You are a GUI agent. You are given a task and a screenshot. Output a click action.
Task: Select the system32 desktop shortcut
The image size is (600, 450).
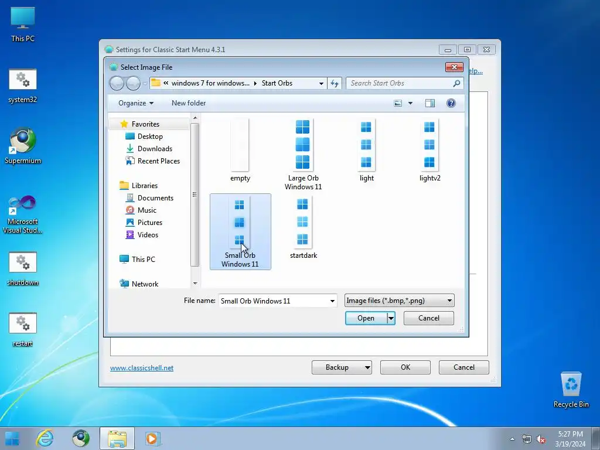tap(23, 86)
